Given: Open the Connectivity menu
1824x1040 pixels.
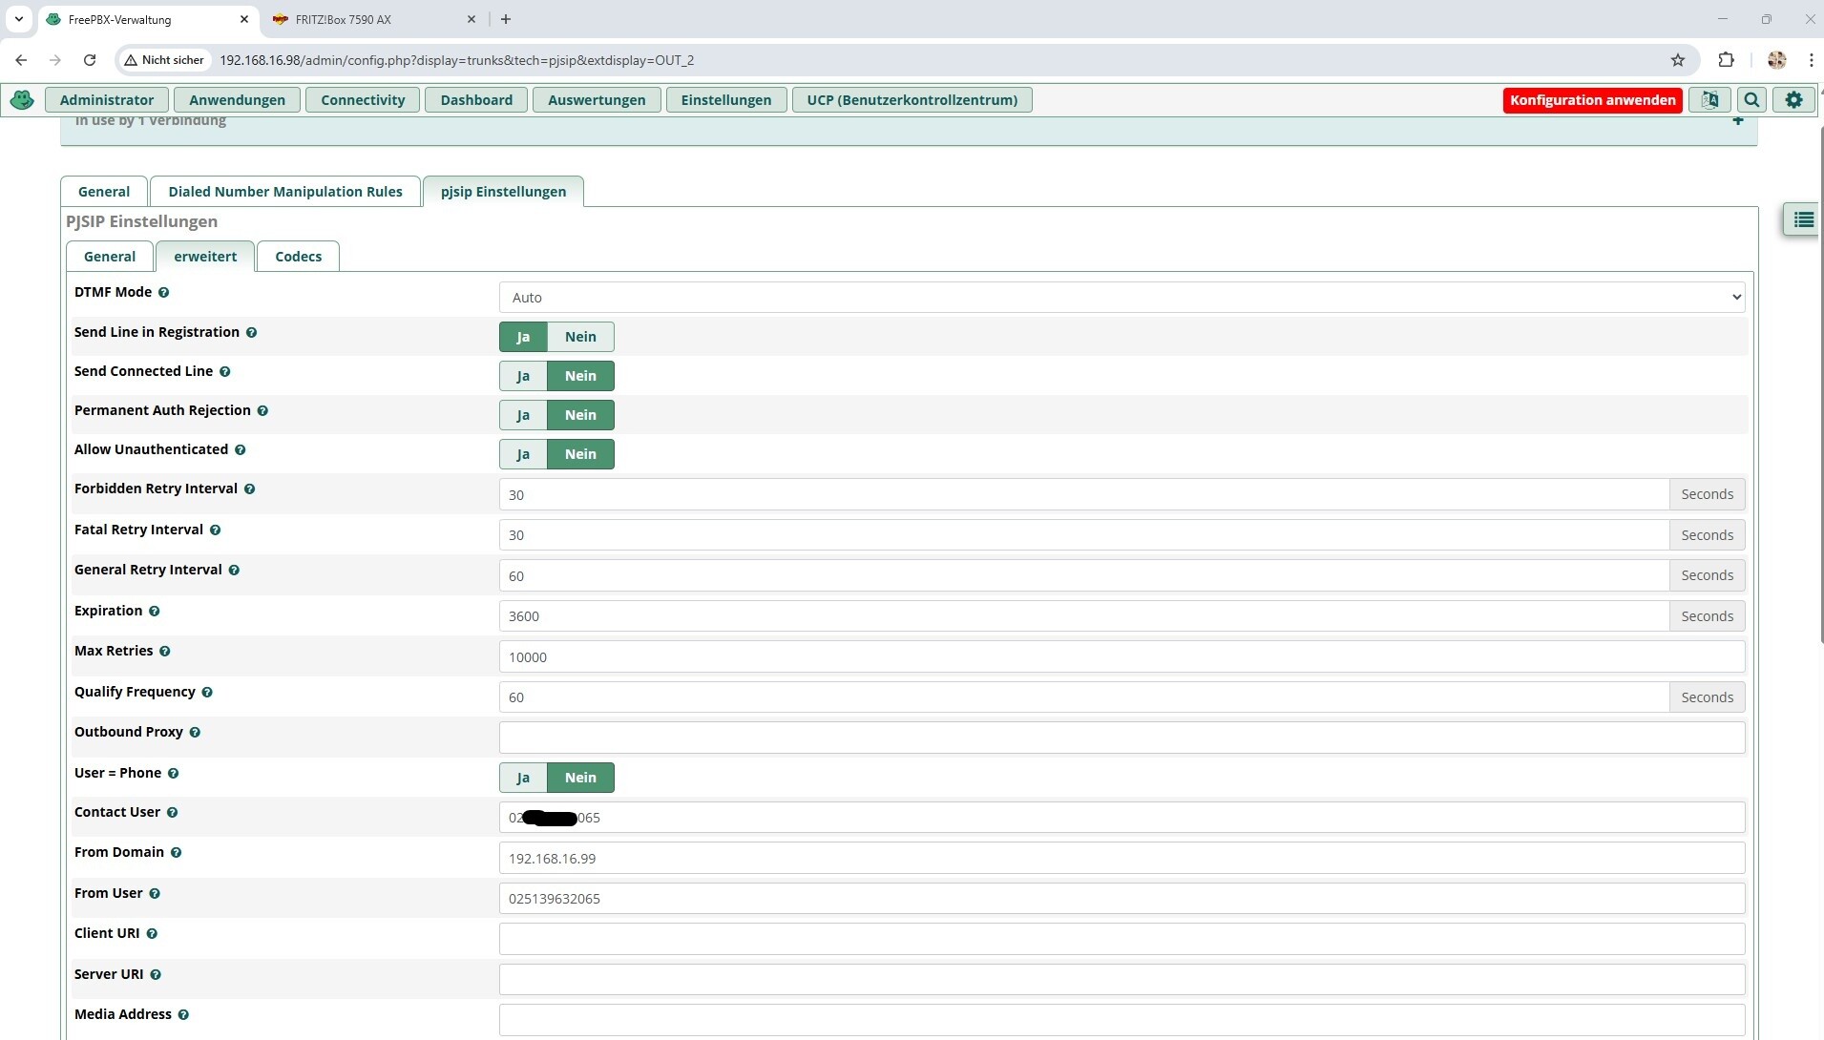Looking at the screenshot, I should pyautogui.click(x=363, y=100).
